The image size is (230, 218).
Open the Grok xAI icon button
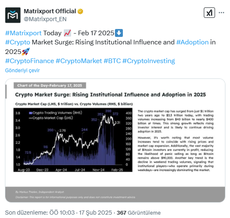pyautogui.click(x=209, y=13)
